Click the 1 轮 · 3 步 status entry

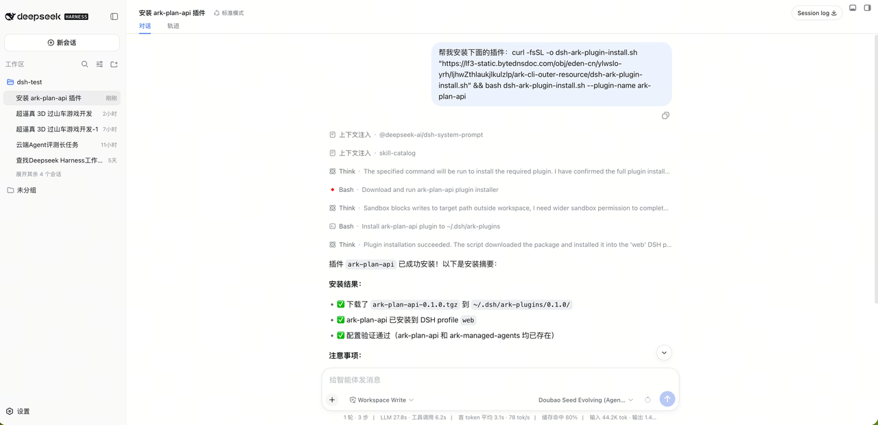click(x=356, y=417)
